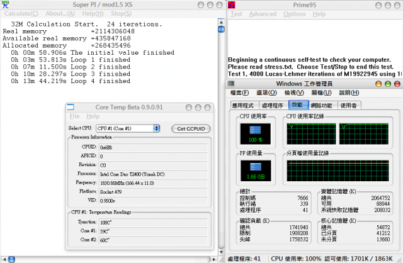Click the Super PI vertical scrollbar down arrow
403x263 pixels.
click(x=221, y=252)
